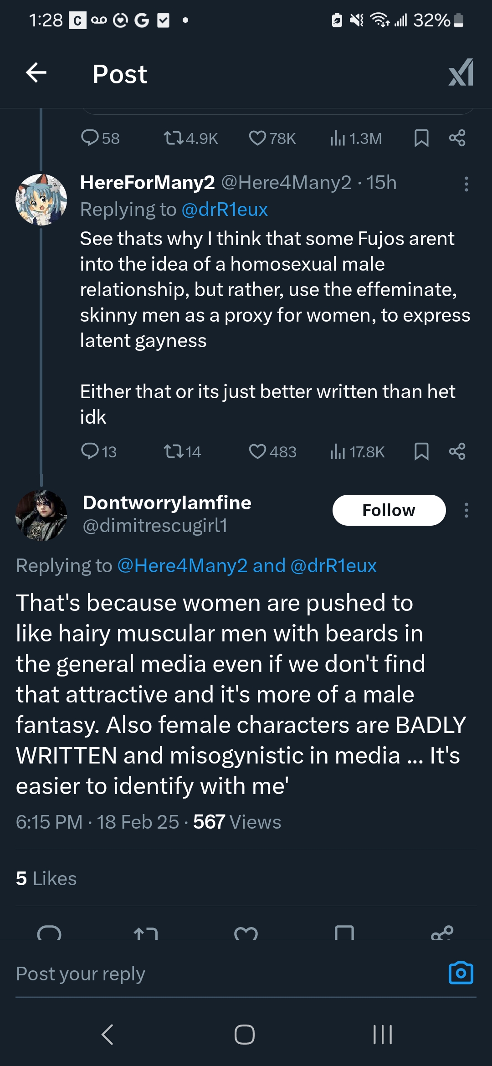This screenshot has height=1066, width=492.
Task: Open more options beside Follow button
Action: (x=466, y=510)
